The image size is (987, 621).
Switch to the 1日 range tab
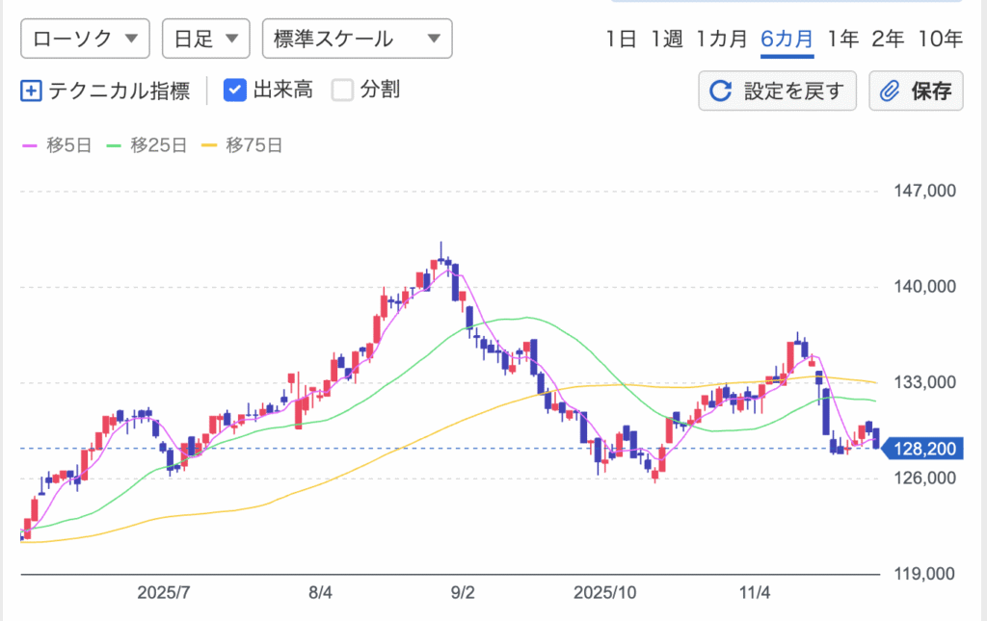coord(621,39)
